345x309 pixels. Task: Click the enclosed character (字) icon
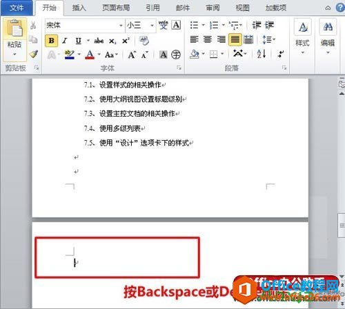pos(176,54)
